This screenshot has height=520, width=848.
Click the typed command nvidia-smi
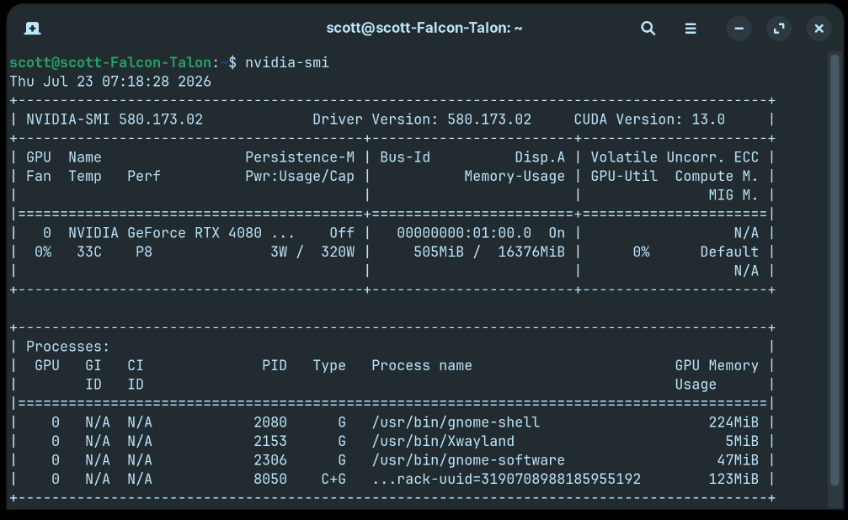click(x=287, y=63)
